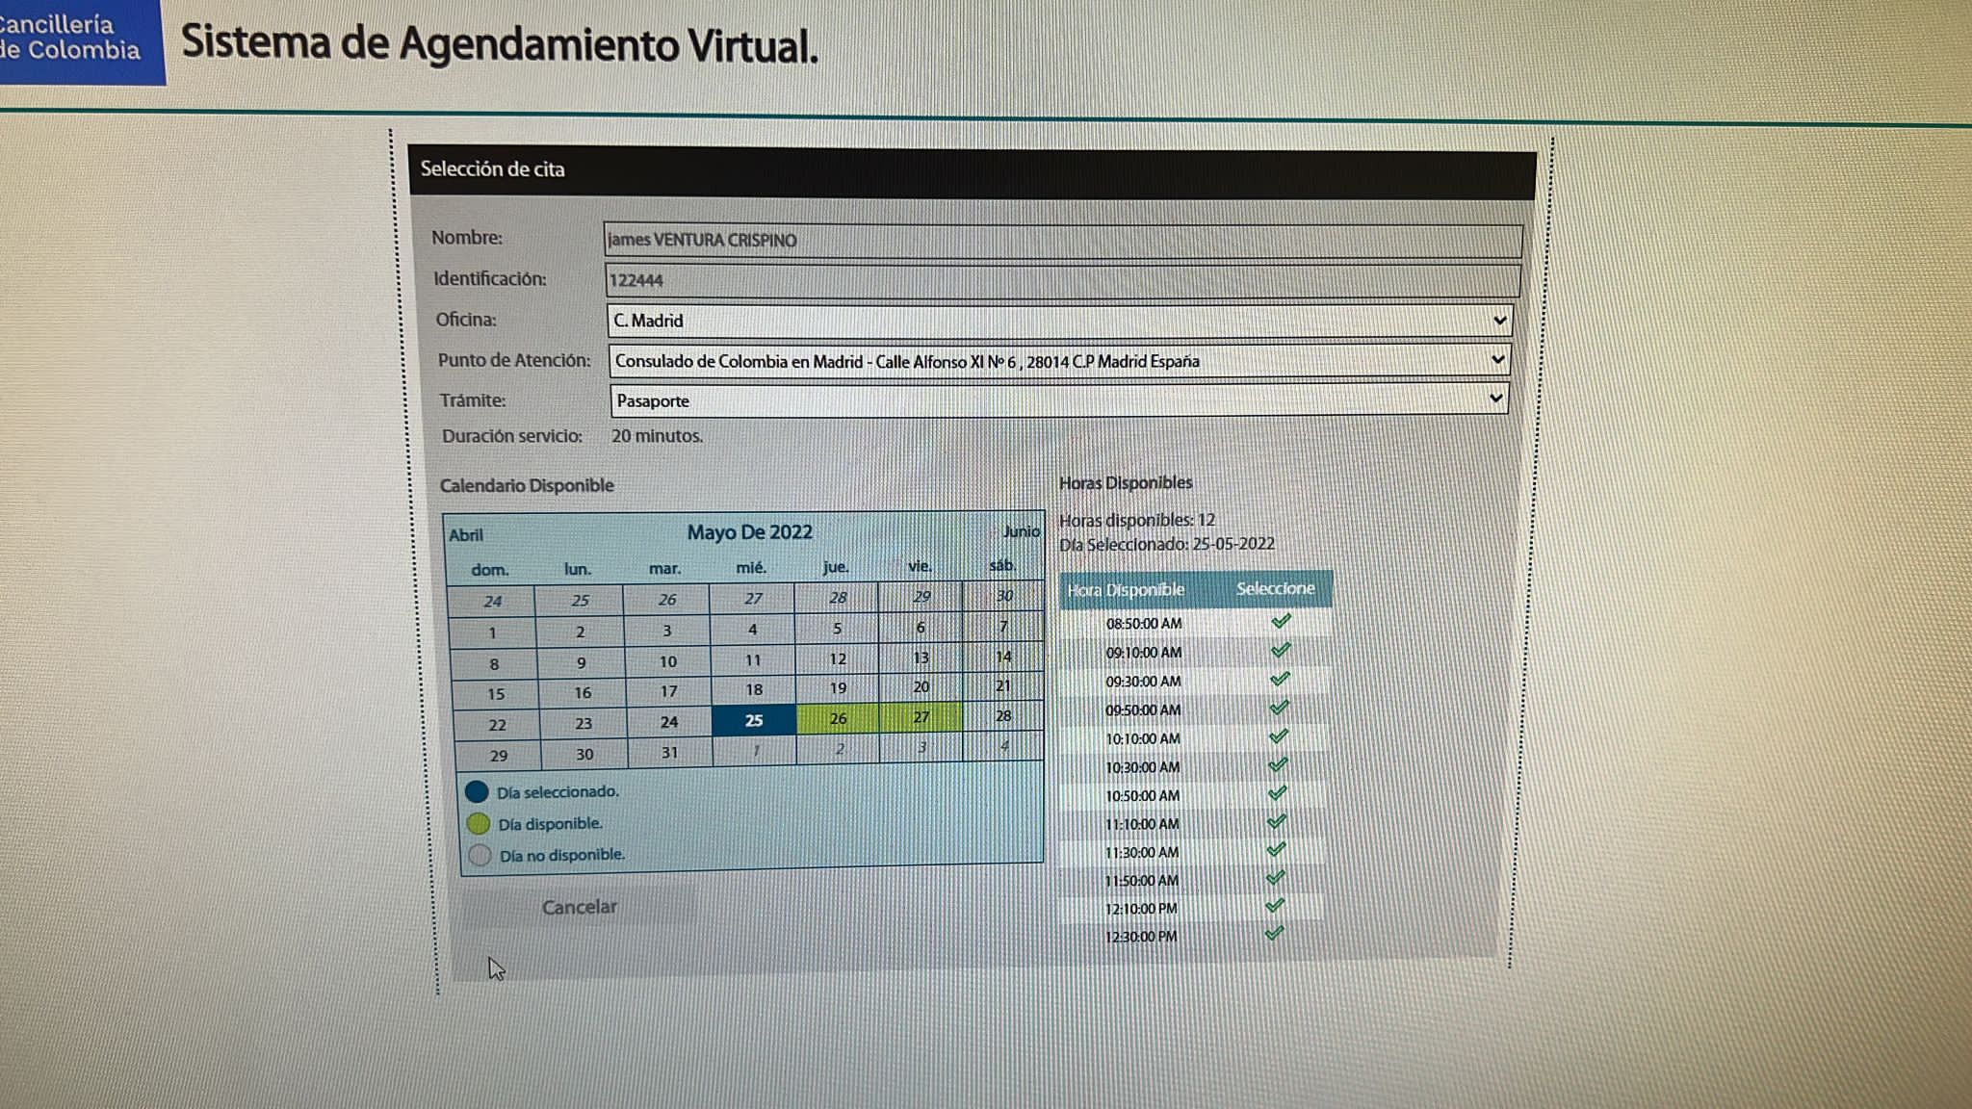Pick the 10:30:00 AM checkmark icon
Screen dimensions: 1972x1109
pyautogui.click(x=1278, y=765)
